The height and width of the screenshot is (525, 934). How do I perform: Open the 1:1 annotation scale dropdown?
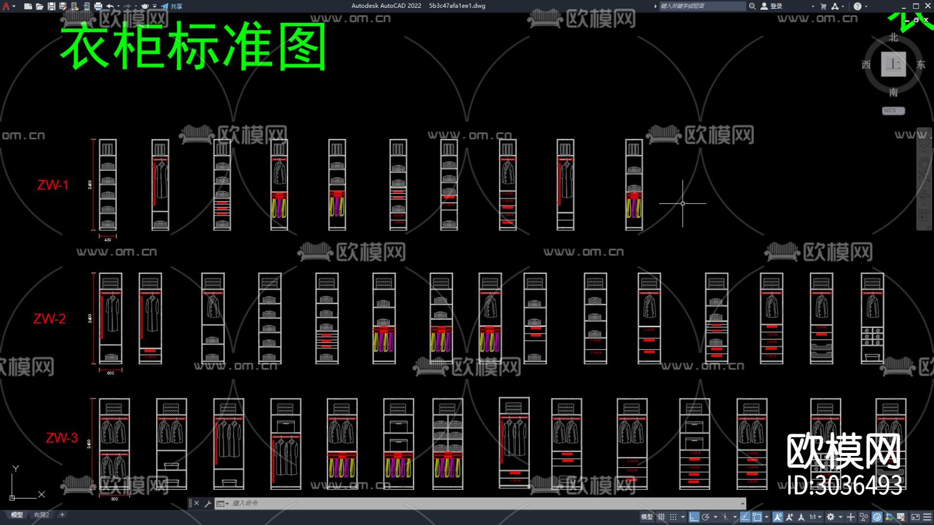pyautogui.click(x=815, y=517)
